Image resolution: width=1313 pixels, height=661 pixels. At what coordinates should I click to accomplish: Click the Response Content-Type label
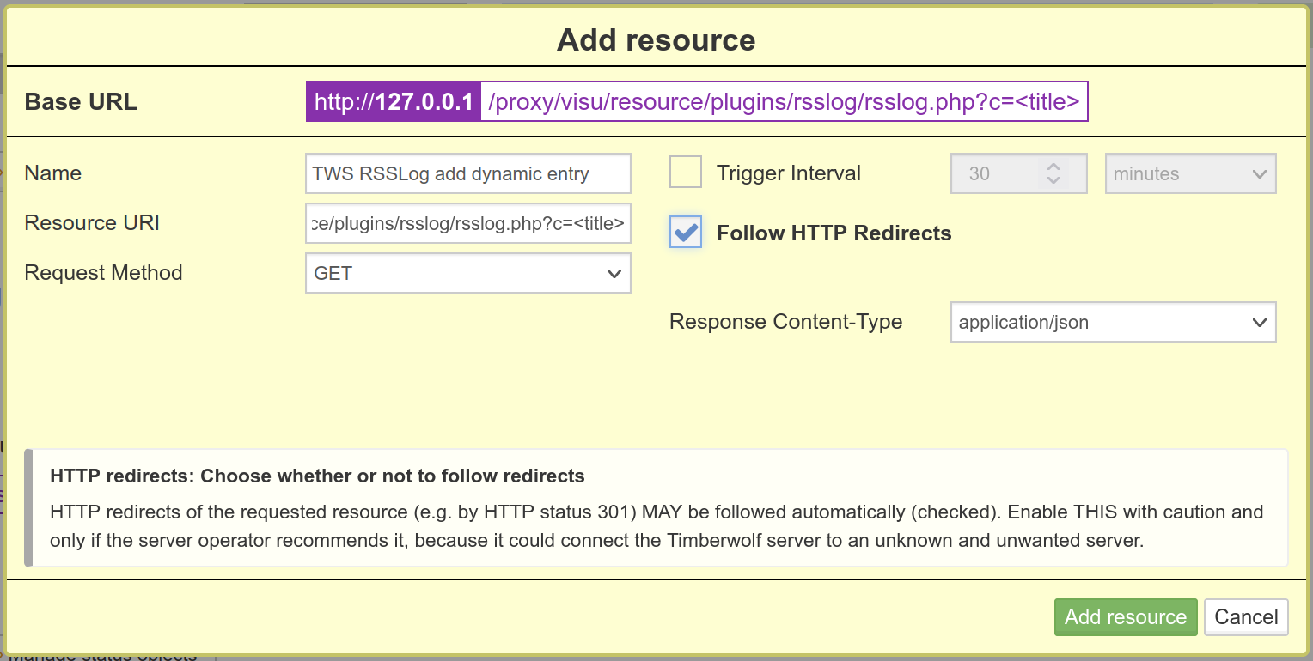(x=785, y=322)
